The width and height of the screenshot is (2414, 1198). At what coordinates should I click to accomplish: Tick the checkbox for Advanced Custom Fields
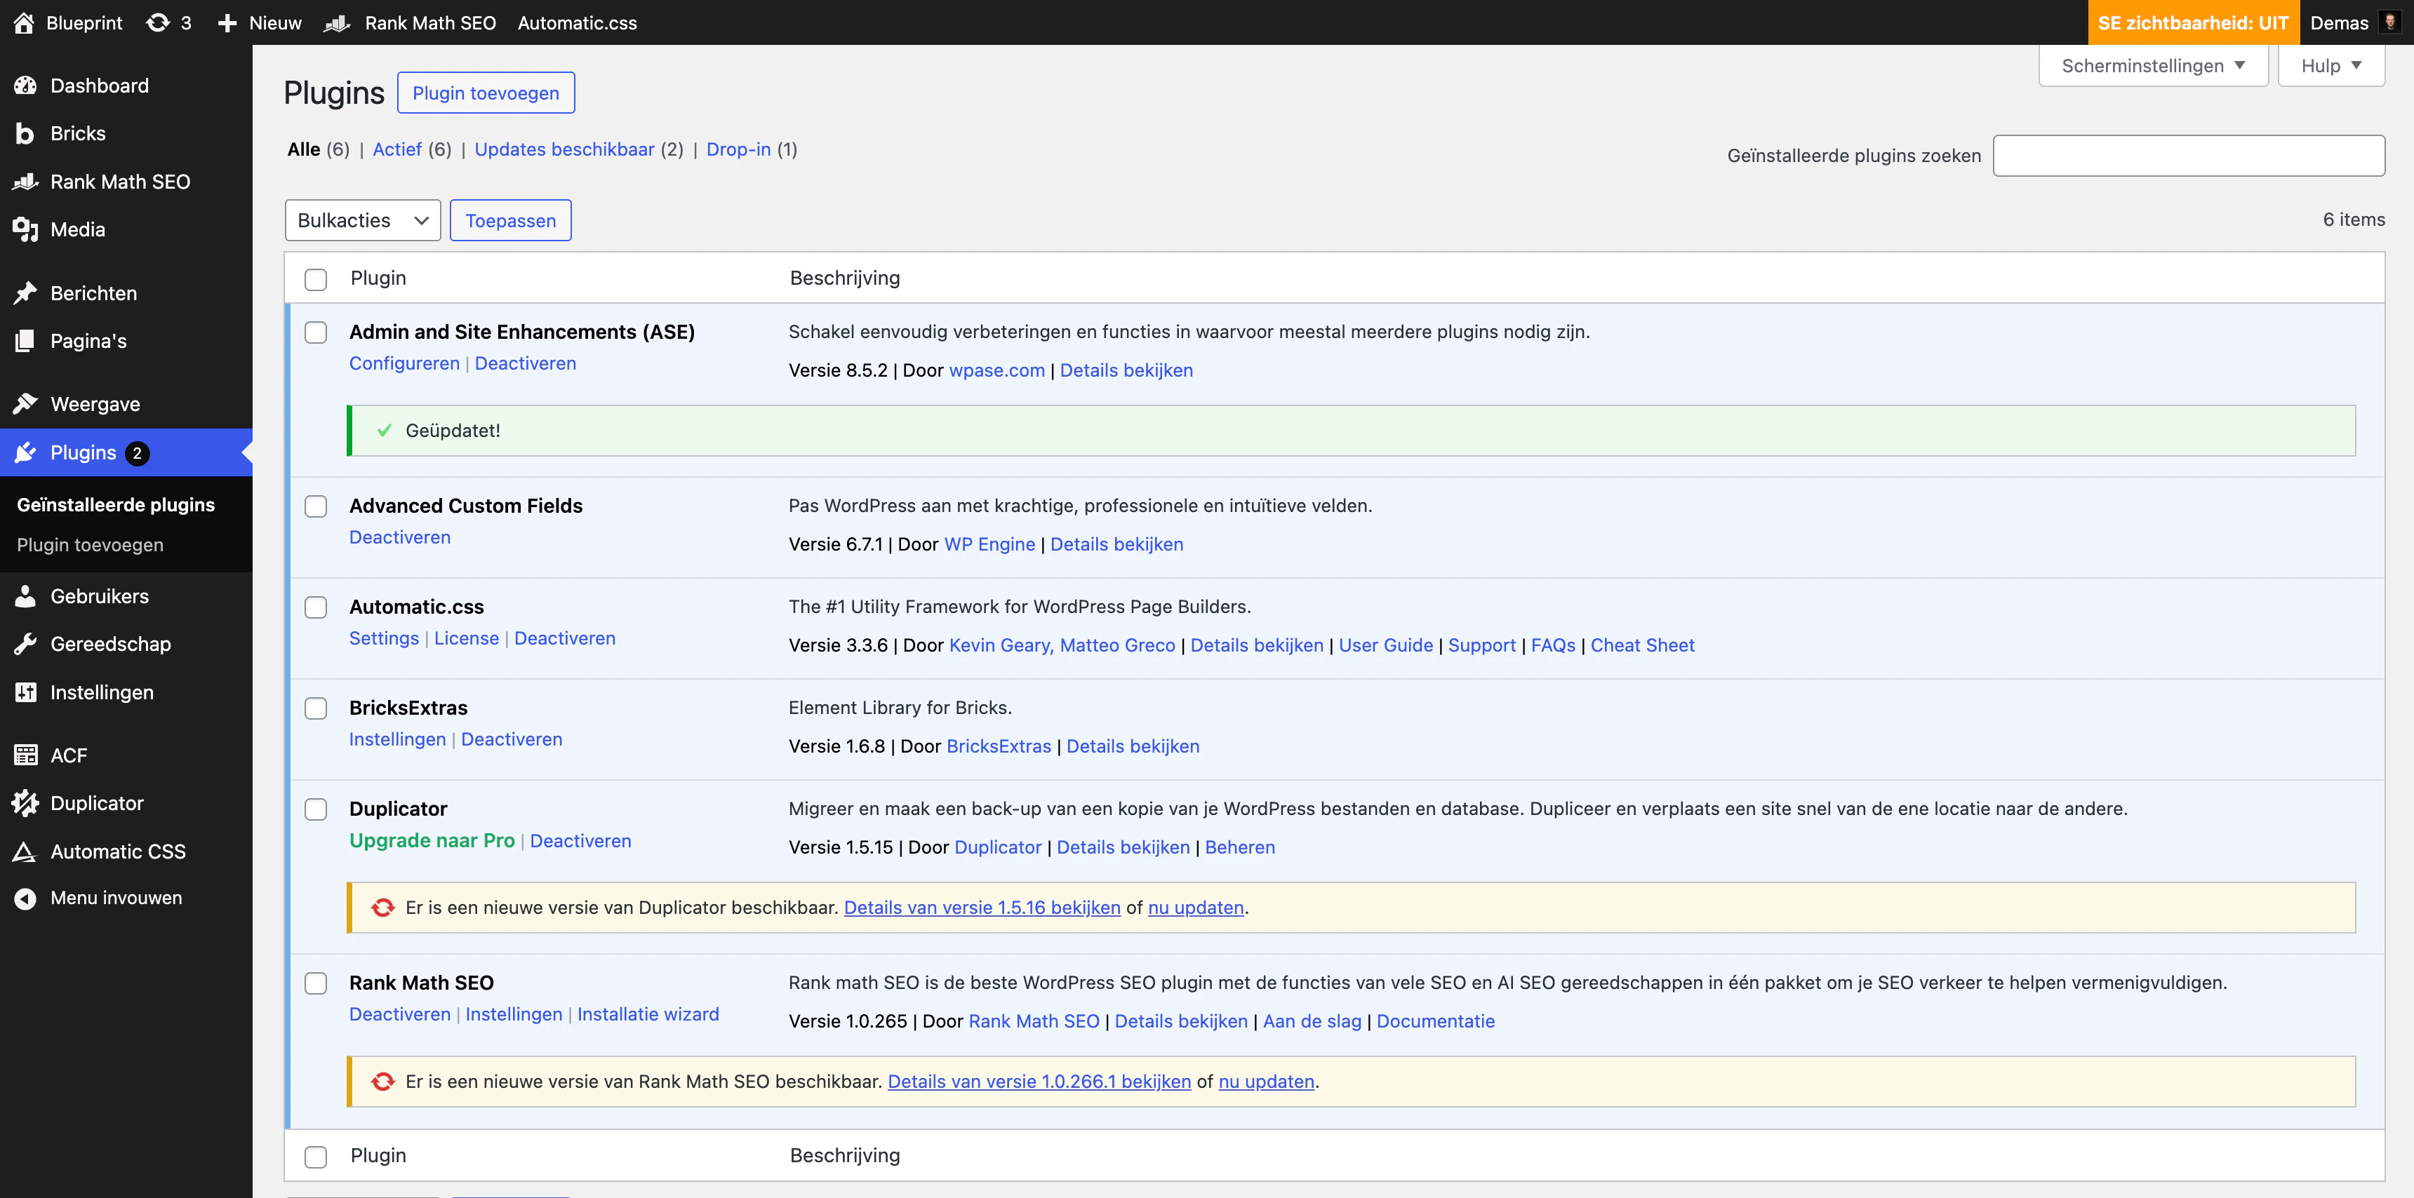[316, 506]
